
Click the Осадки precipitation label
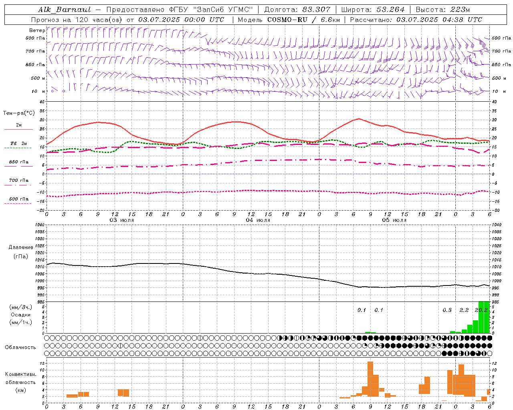click(x=21, y=315)
